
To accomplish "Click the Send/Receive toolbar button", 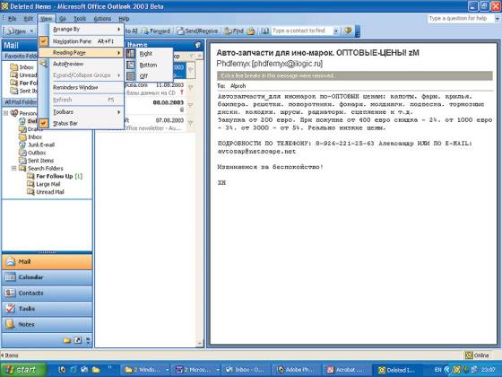I will [197, 31].
